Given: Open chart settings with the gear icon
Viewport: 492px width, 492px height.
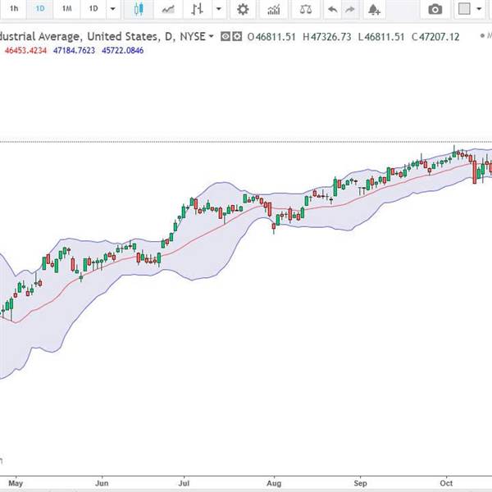Looking at the screenshot, I should click(243, 9).
